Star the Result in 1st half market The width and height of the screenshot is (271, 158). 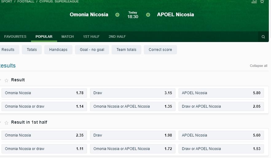click(x=6, y=123)
